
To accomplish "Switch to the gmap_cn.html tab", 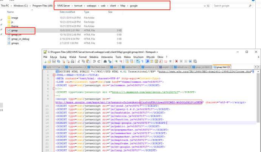I will coord(202,67).
